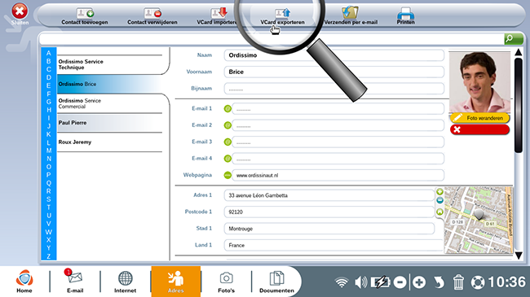Click the speaker volume icon in tray
Screen dimensions: 530x297
pos(360,282)
